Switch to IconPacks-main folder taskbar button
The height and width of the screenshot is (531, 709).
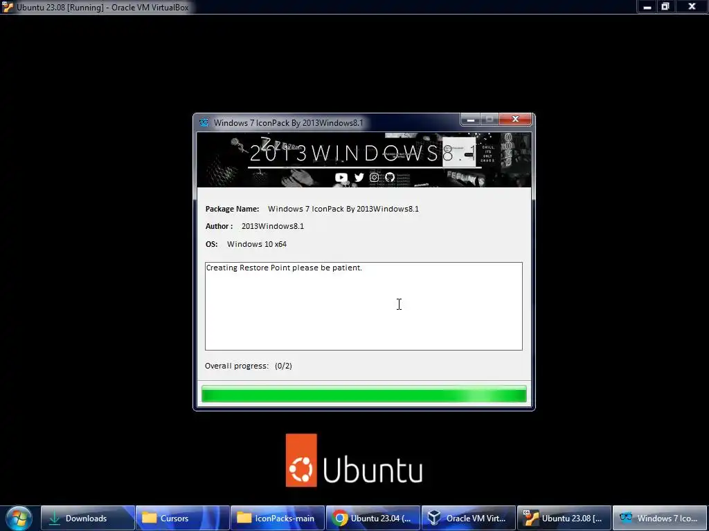pyautogui.click(x=277, y=518)
